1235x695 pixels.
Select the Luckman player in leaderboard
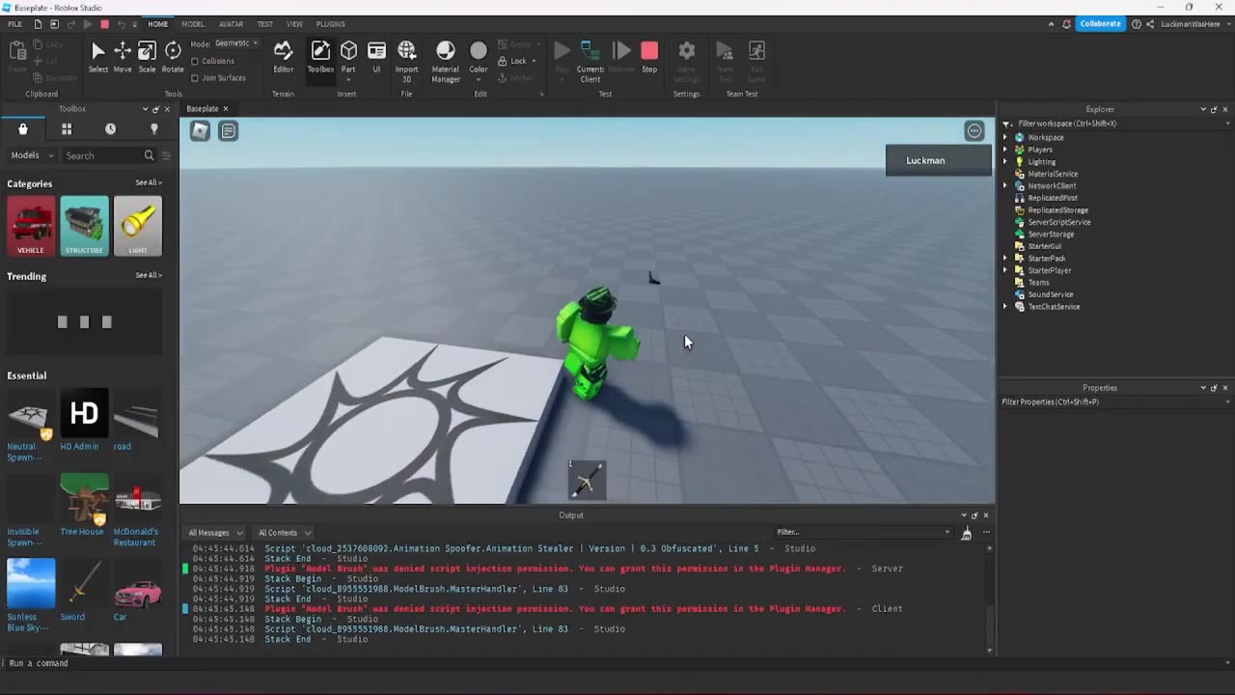938,160
